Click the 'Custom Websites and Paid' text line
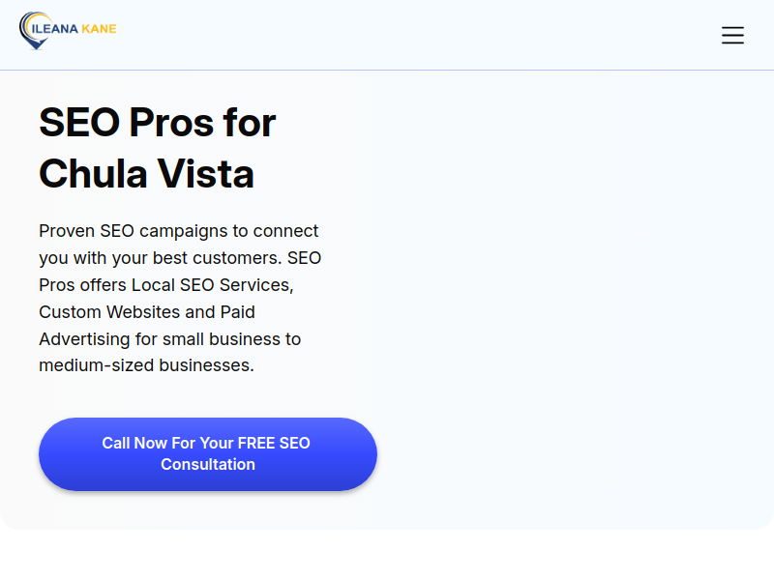 pyautogui.click(x=147, y=312)
